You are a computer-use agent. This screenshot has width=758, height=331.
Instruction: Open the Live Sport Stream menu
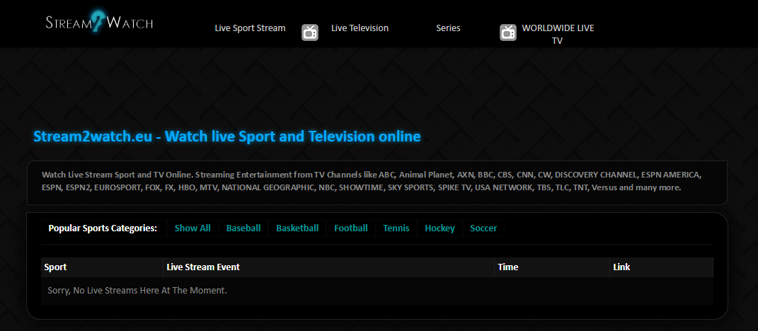click(250, 28)
